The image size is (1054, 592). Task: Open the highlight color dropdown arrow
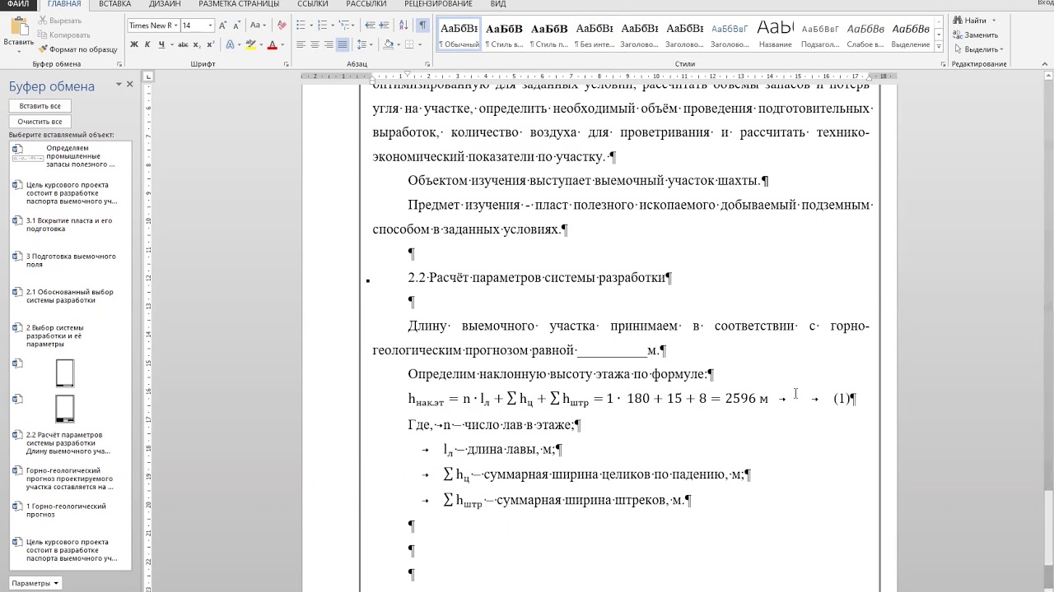coord(261,44)
